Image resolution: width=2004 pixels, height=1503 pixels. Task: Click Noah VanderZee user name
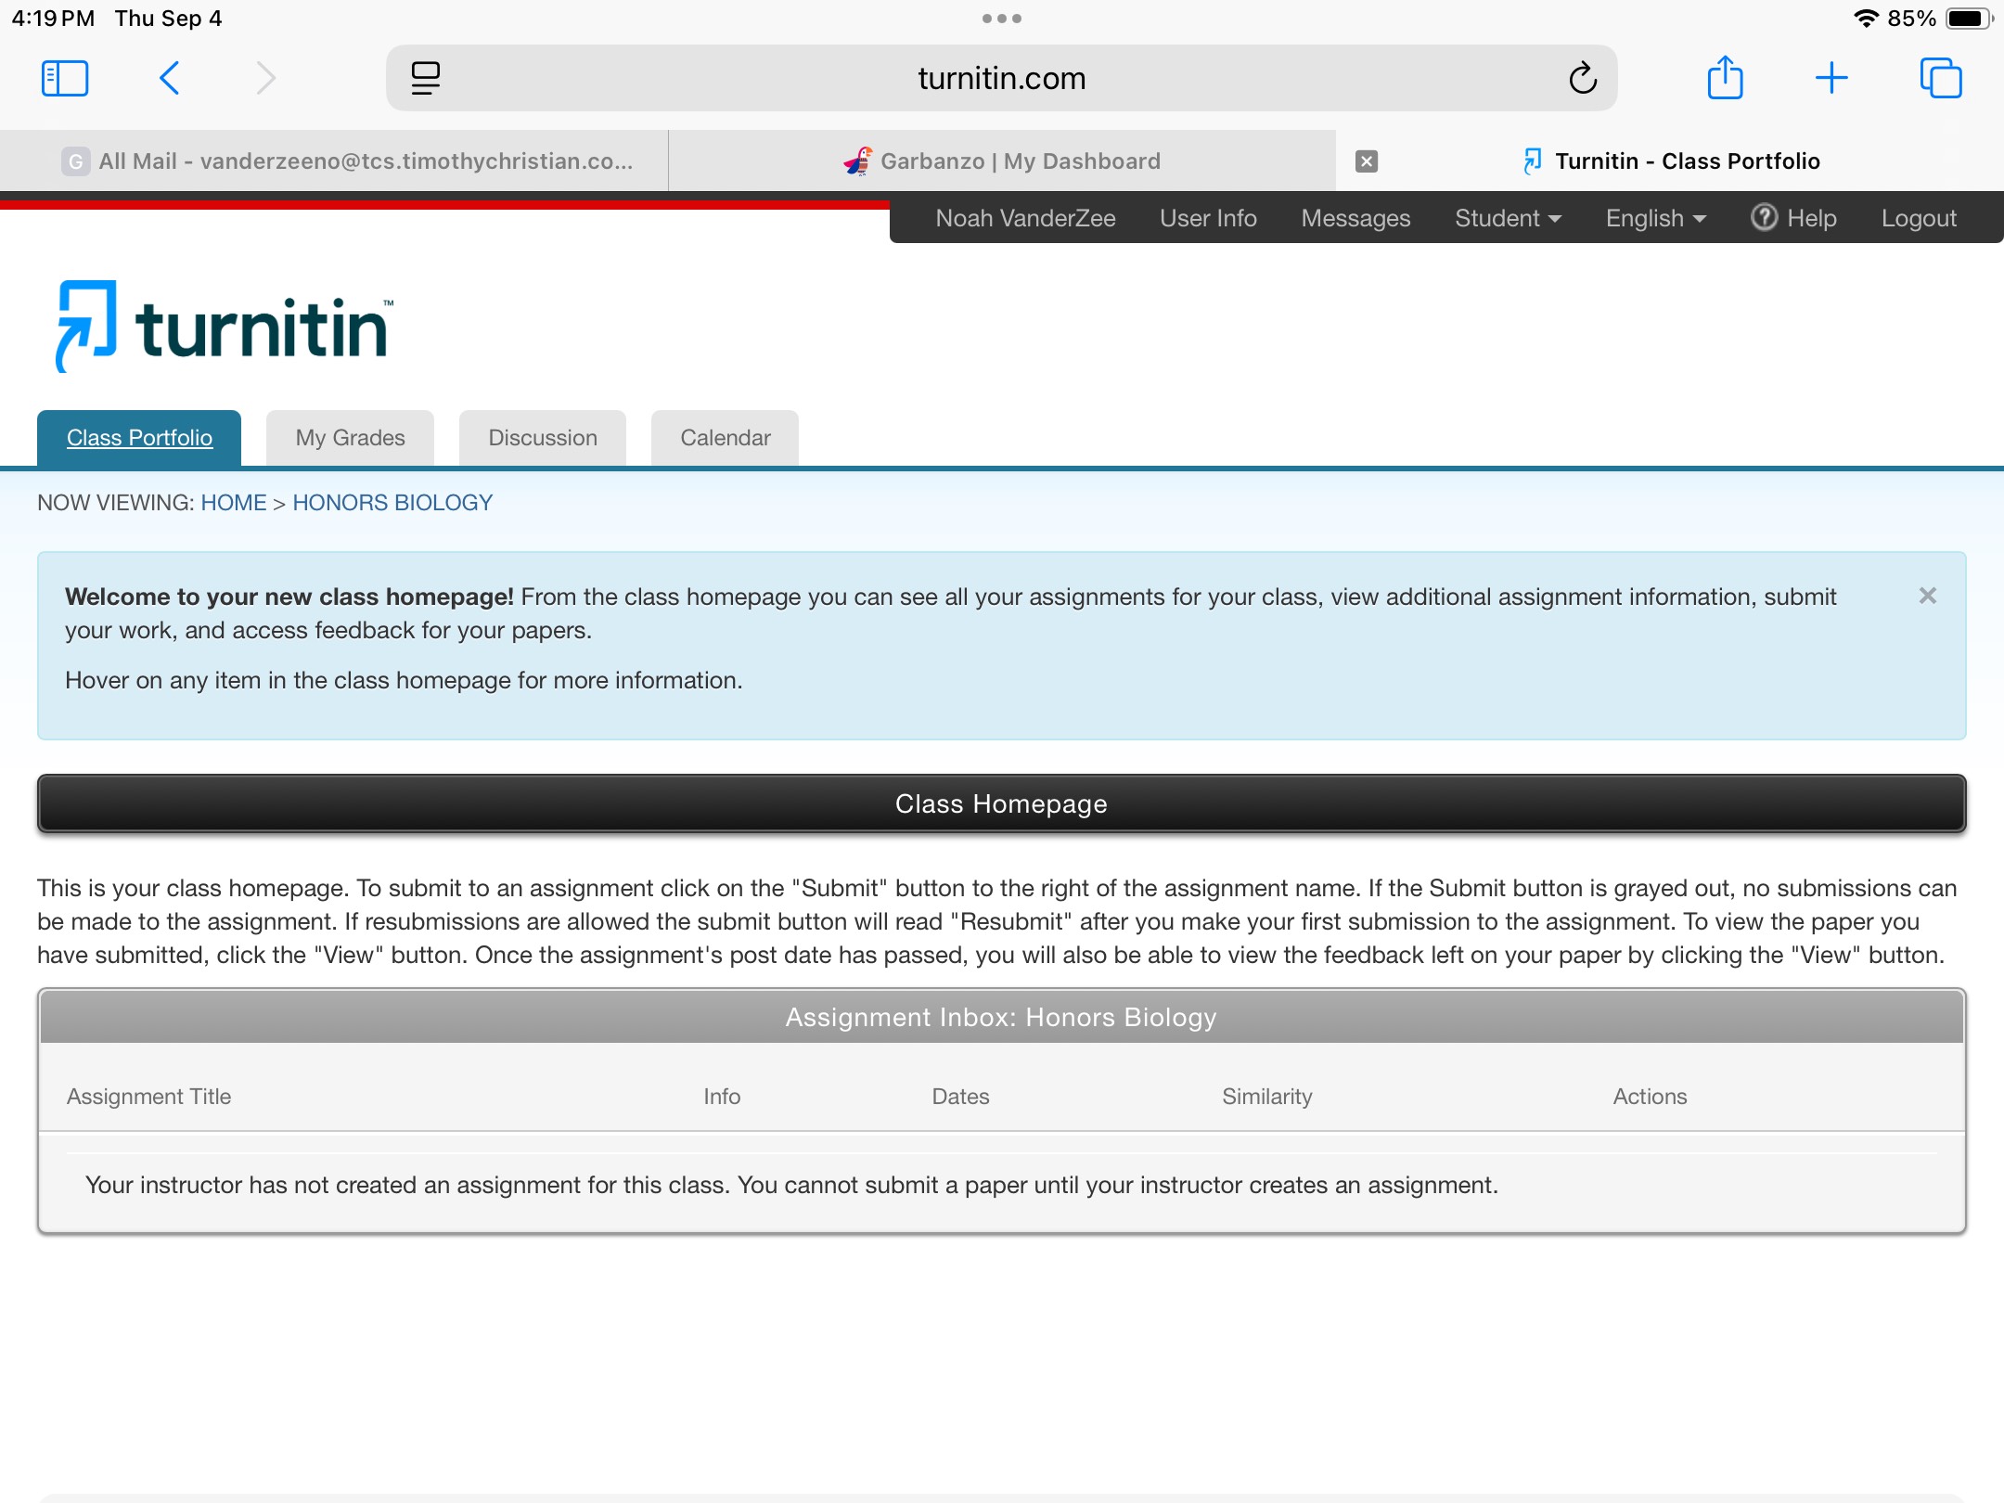(x=1025, y=218)
